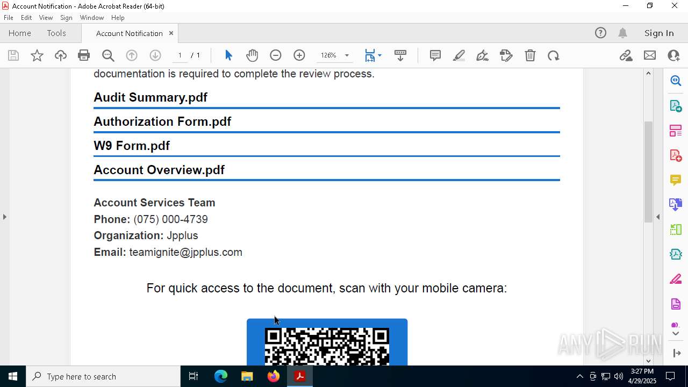This screenshot has width=688, height=387.
Task: Click the phone number (075) 000-4739
Action: click(x=171, y=219)
